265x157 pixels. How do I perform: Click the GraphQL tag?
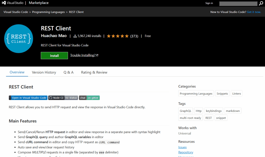coord(186,111)
